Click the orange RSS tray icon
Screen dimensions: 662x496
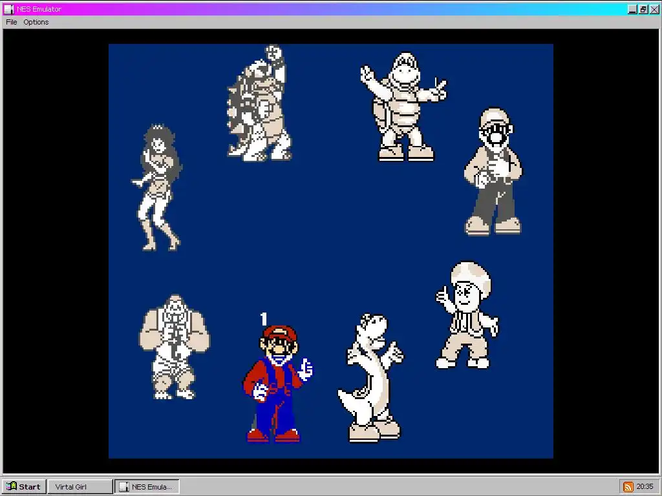[x=628, y=487]
